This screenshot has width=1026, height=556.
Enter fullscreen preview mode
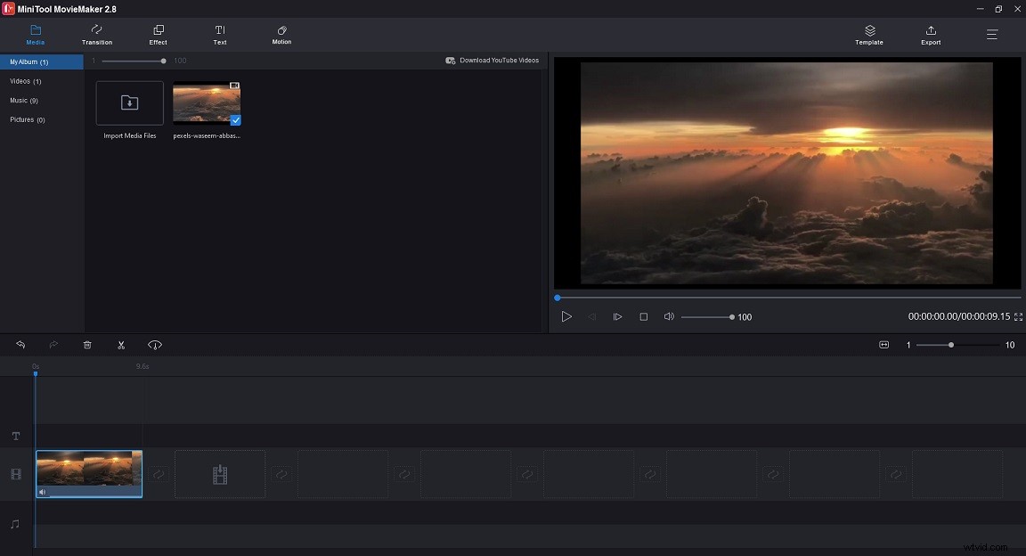point(1017,316)
